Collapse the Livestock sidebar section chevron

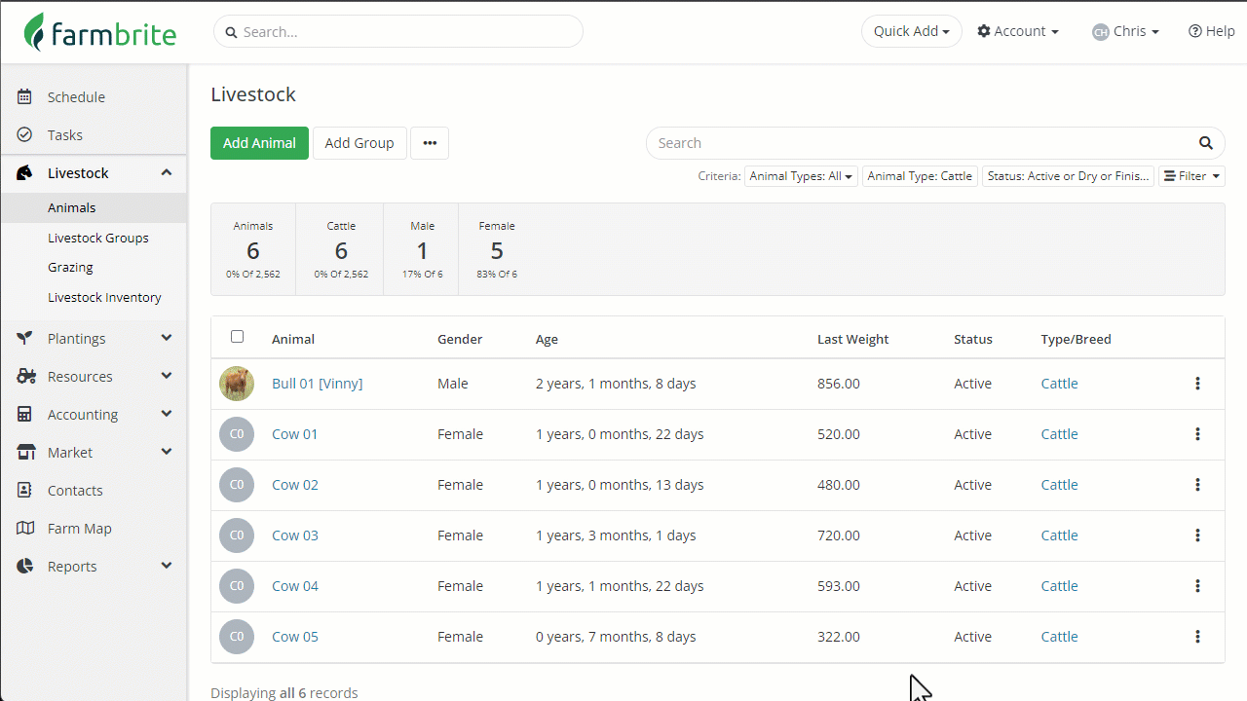167,173
